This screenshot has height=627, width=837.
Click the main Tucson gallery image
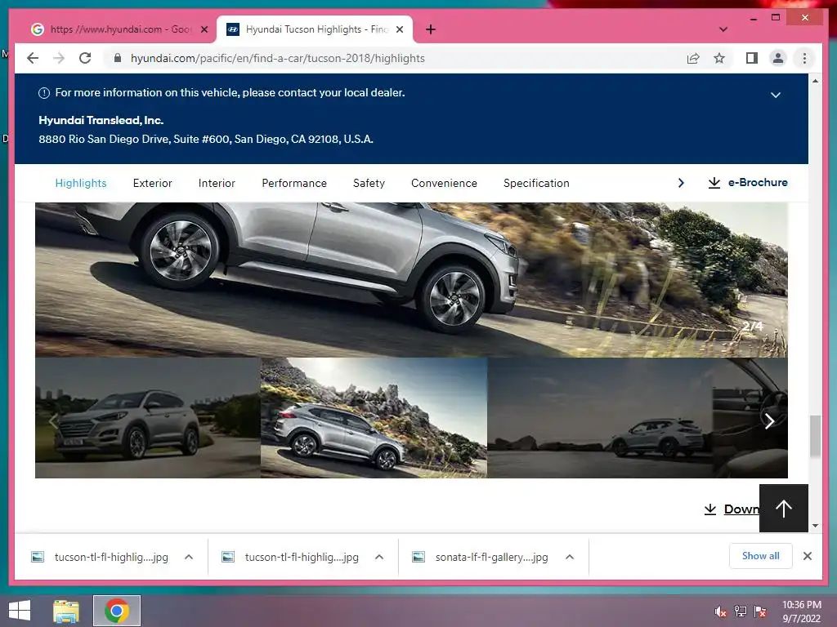pos(411,279)
